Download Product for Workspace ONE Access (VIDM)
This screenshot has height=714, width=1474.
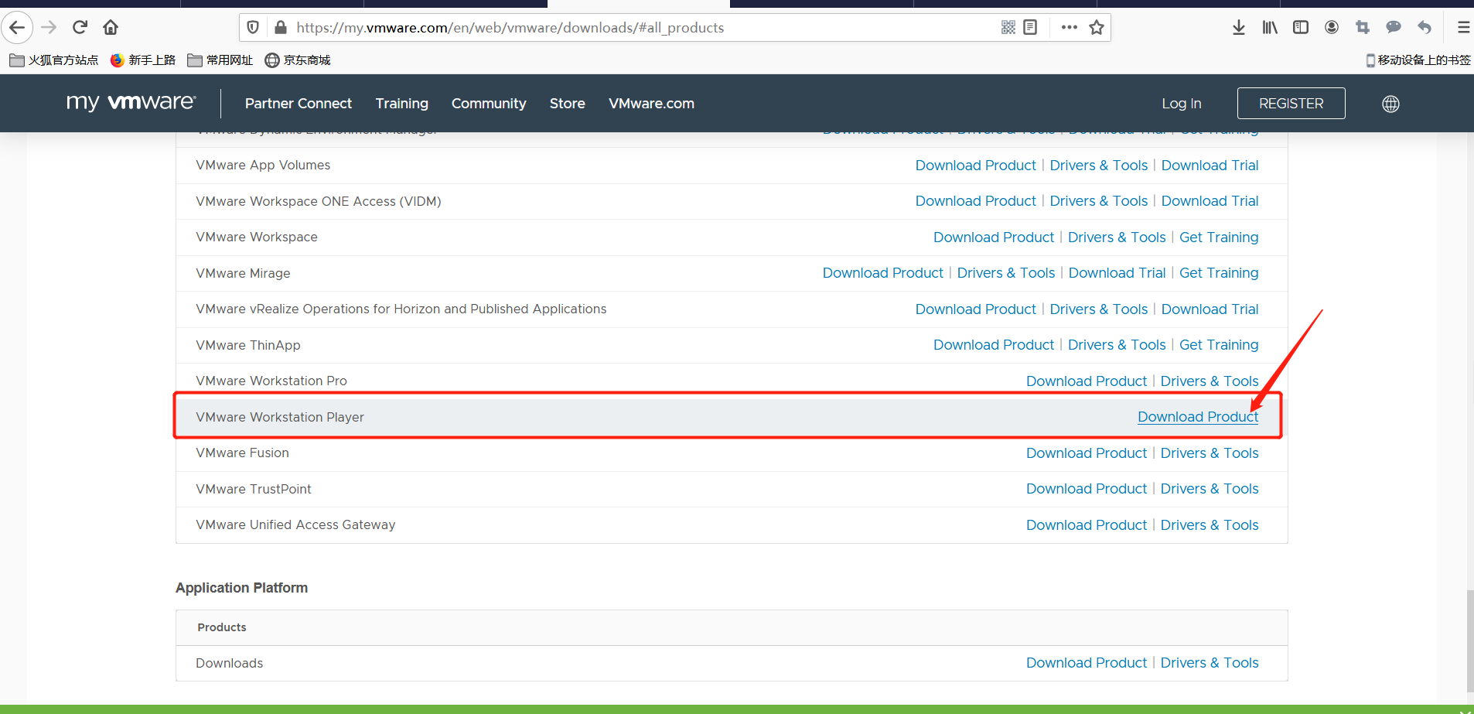click(x=976, y=201)
